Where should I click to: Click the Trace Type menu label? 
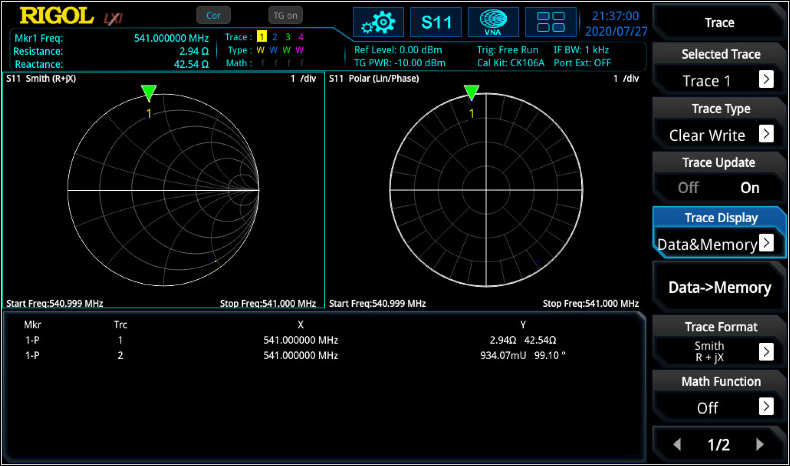[721, 108]
